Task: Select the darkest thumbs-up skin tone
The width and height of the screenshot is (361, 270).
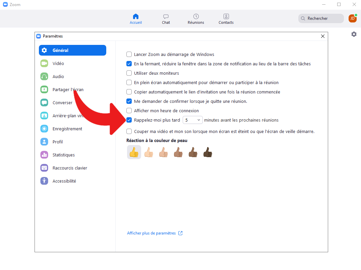Action: [x=208, y=152]
